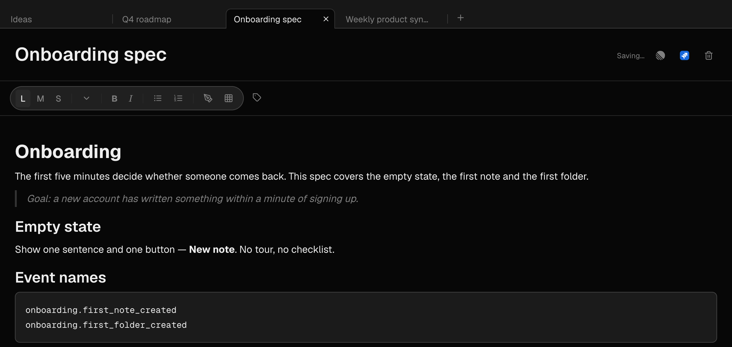732x347 pixels.
Task: Click the bold New note text
Action: [x=212, y=249]
